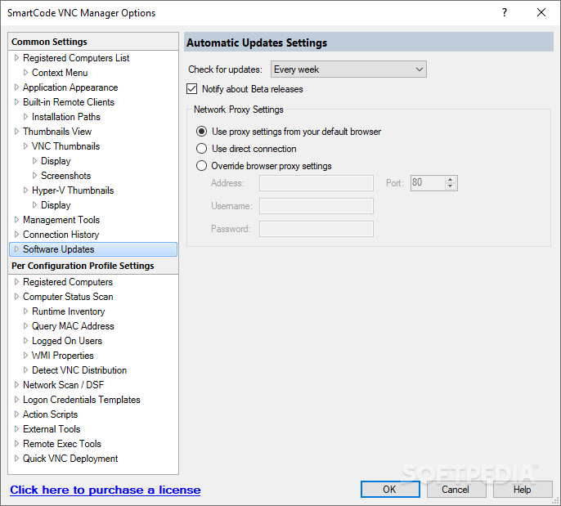Select Installation Paths tree item

[x=66, y=117]
